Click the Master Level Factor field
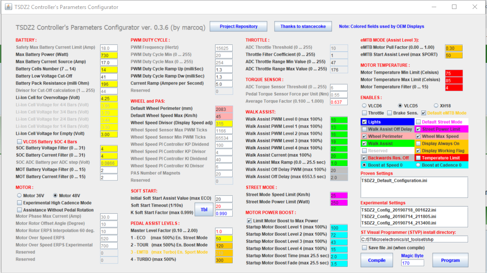Viewport: 487px width, 273px height. 224,231
